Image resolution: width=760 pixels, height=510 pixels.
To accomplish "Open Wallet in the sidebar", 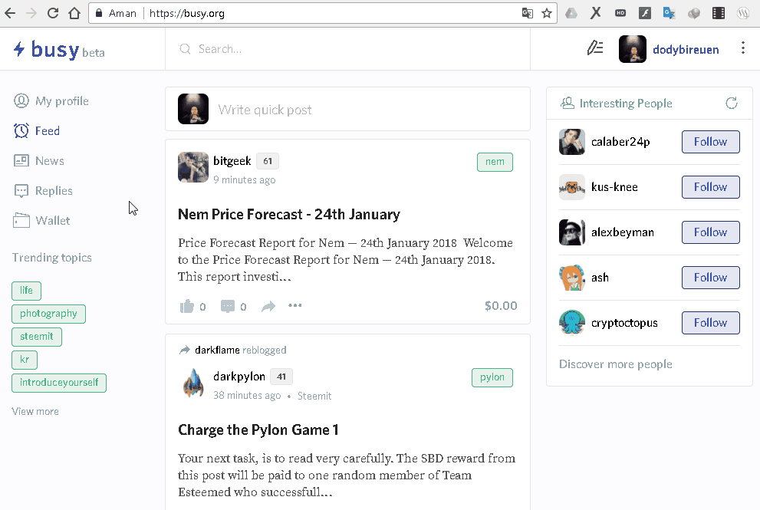I will pos(41,221).
